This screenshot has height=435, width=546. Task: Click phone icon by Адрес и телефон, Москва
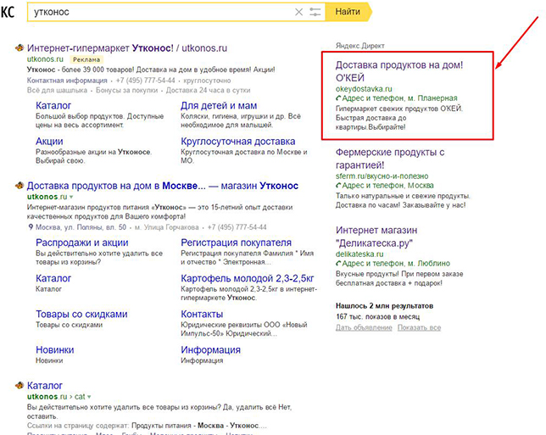pos(338,186)
